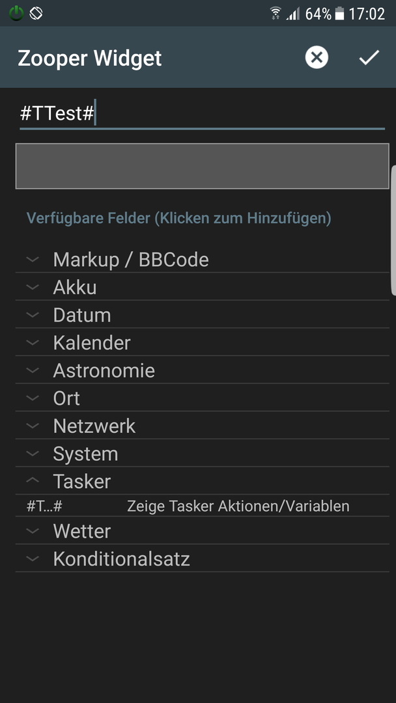
Task: Expand the System category
Action: pyautogui.click(x=203, y=454)
